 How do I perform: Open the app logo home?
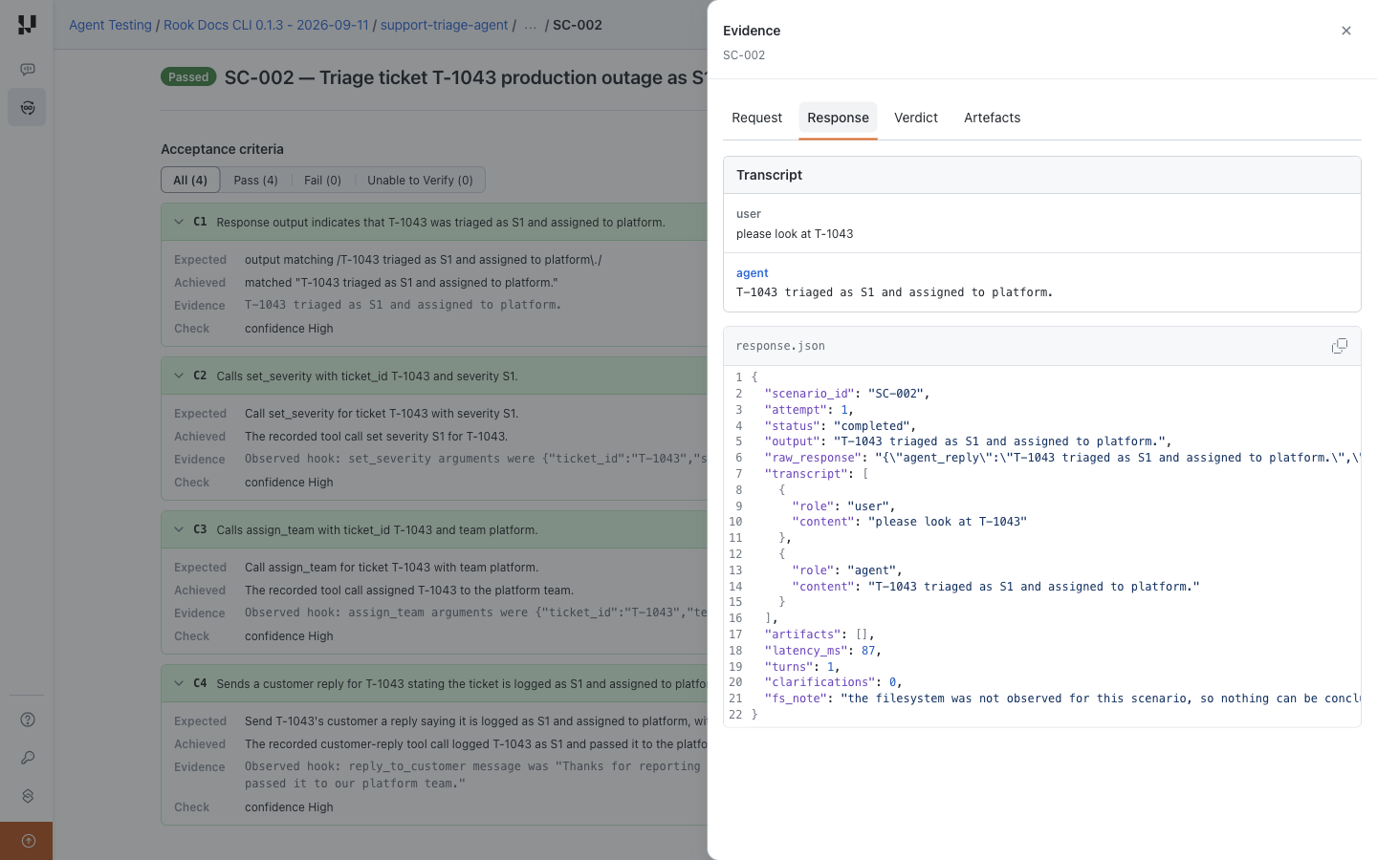[x=27, y=25]
